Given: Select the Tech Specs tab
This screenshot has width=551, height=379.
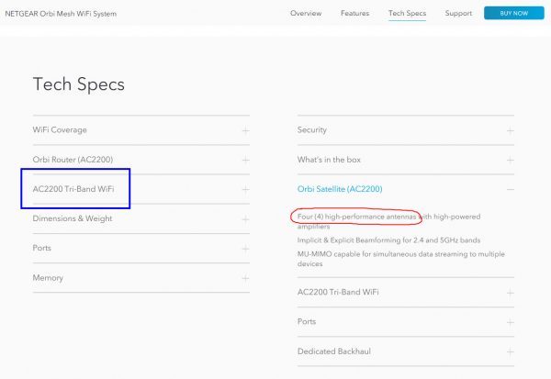Looking at the screenshot, I should point(407,14).
